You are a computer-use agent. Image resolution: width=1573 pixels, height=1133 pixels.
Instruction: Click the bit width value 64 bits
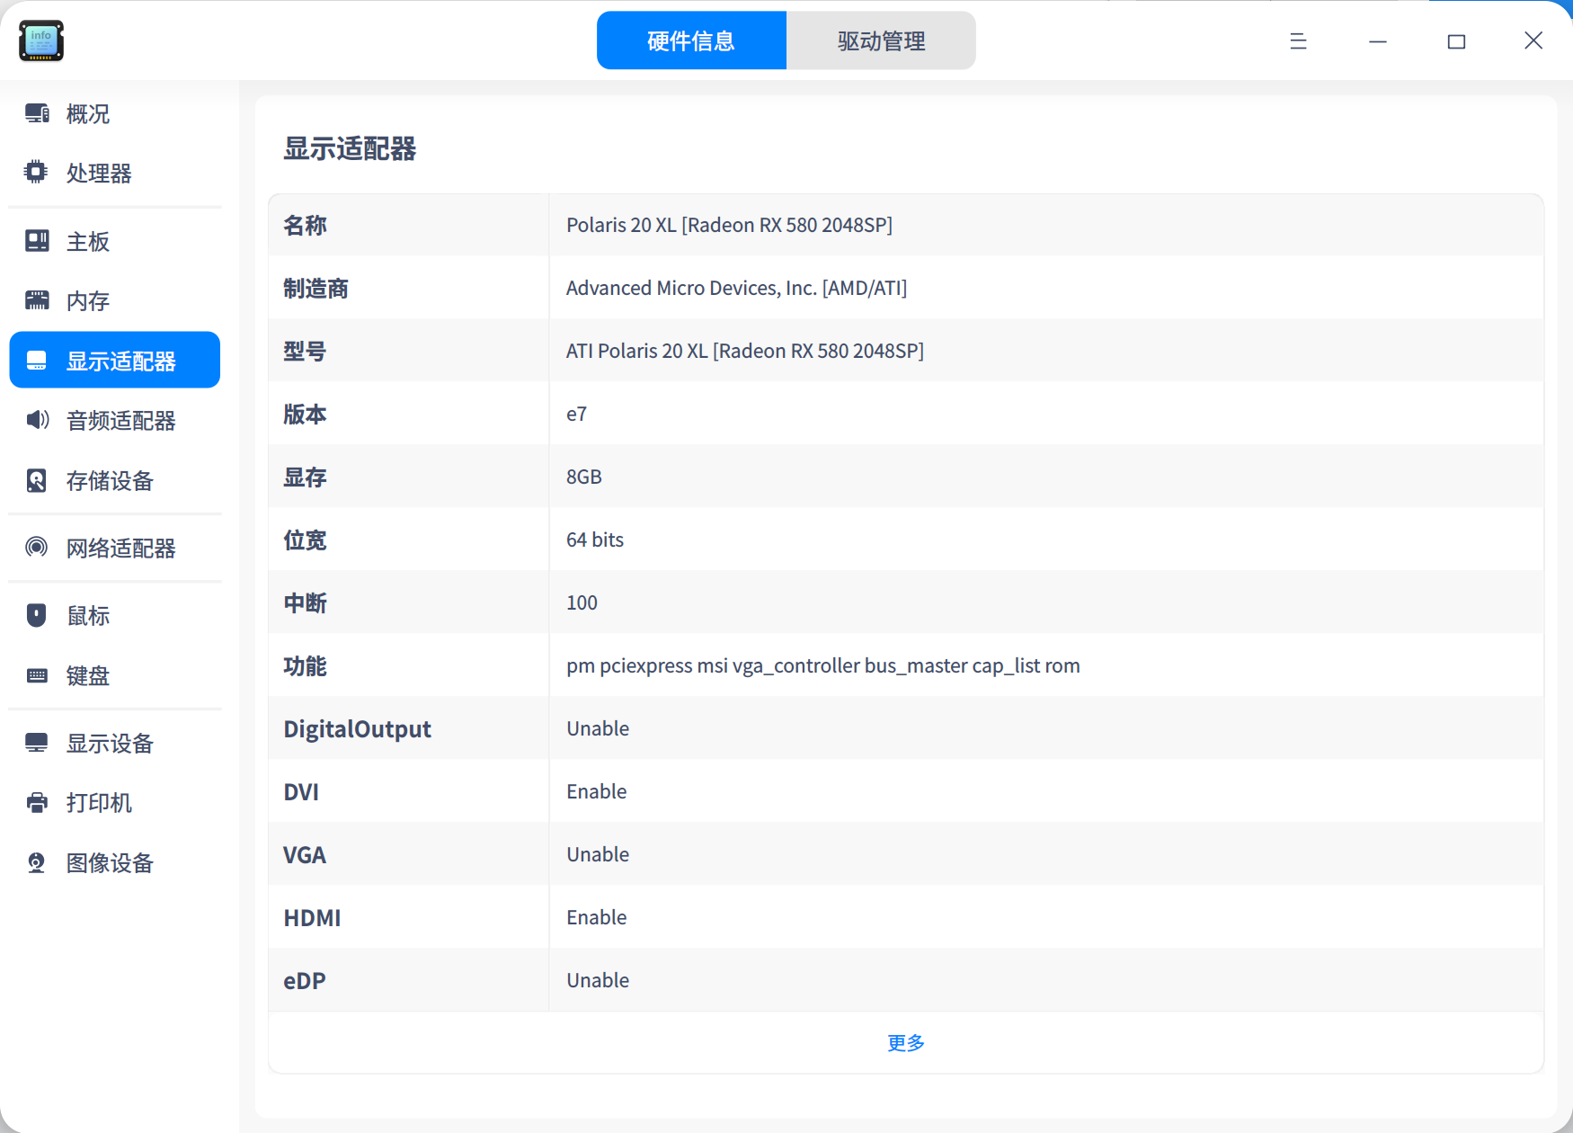(x=595, y=540)
